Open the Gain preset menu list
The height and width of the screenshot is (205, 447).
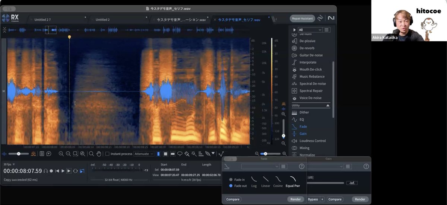point(348,166)
